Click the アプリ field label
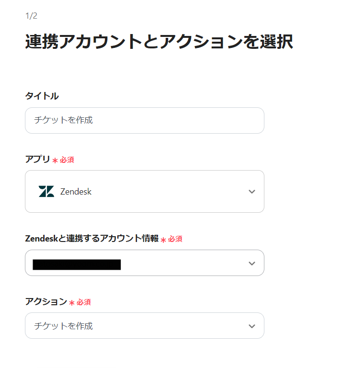Image resolution: width=353 pixels, height=368 pixels. 37,160
